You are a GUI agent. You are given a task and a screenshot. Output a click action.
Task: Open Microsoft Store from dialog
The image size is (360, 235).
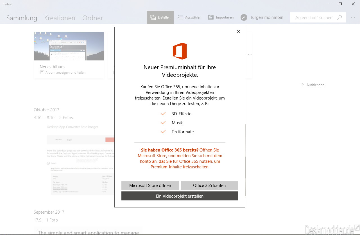pos(150,185)
